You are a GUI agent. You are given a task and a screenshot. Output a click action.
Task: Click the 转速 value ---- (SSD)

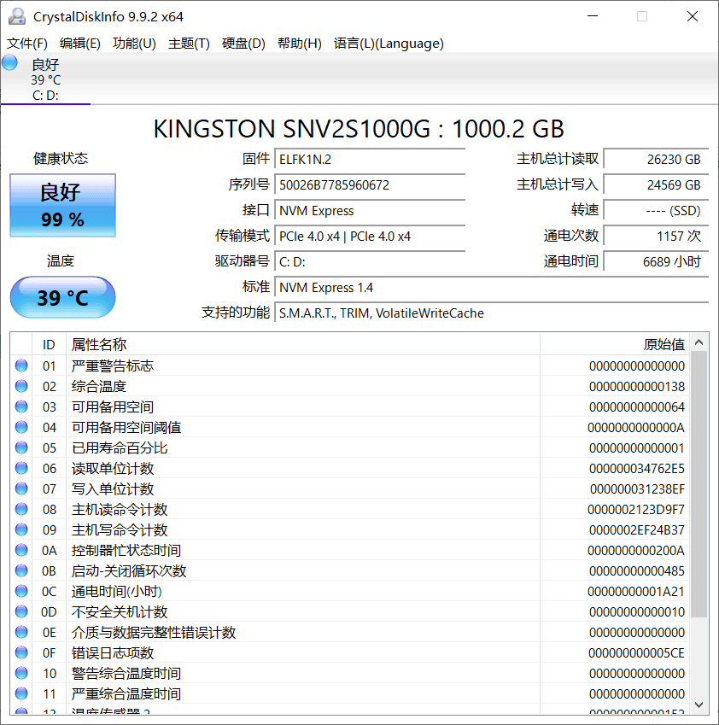click(x=656, y=211)
